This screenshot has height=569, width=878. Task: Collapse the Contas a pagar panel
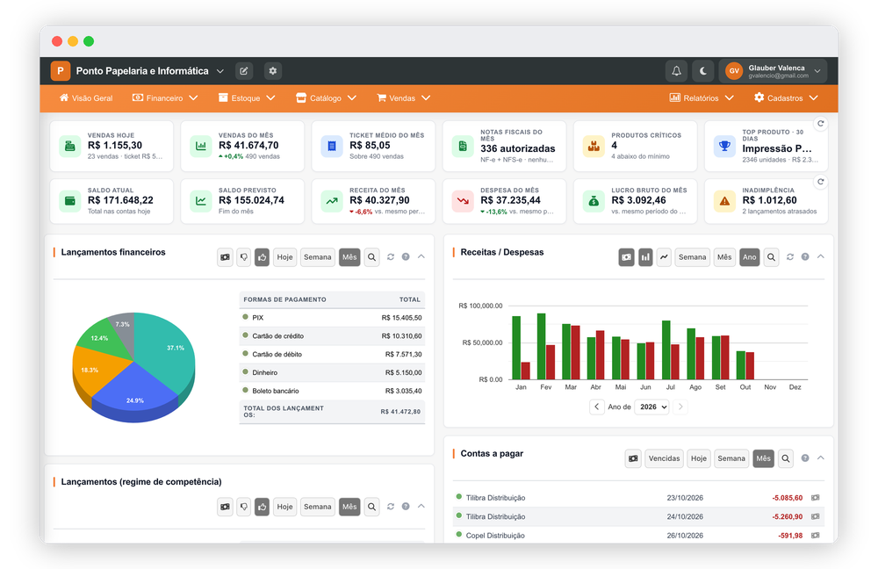pos(820,457)
